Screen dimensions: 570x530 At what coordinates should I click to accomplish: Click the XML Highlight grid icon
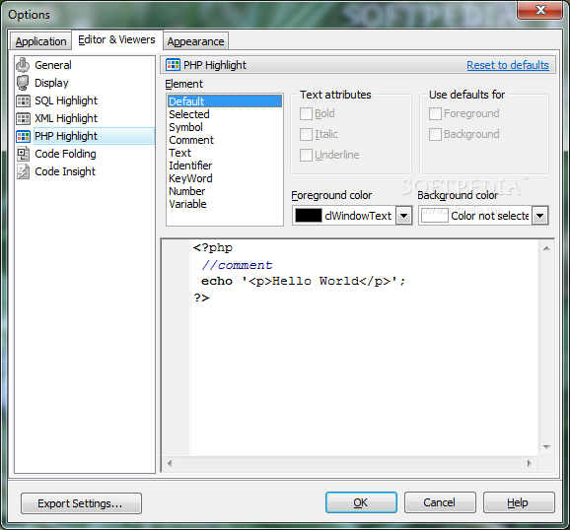[23, 118]
